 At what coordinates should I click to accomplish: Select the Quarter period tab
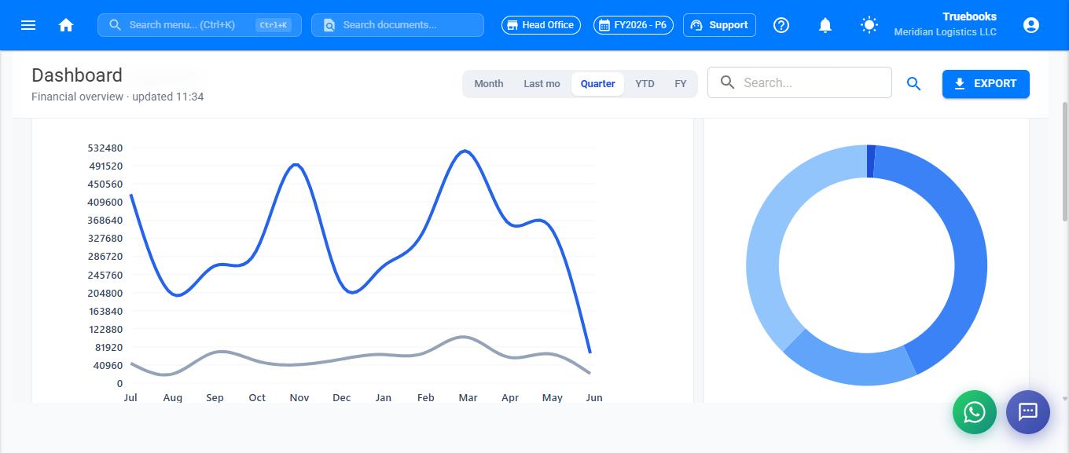coord(598,84)
